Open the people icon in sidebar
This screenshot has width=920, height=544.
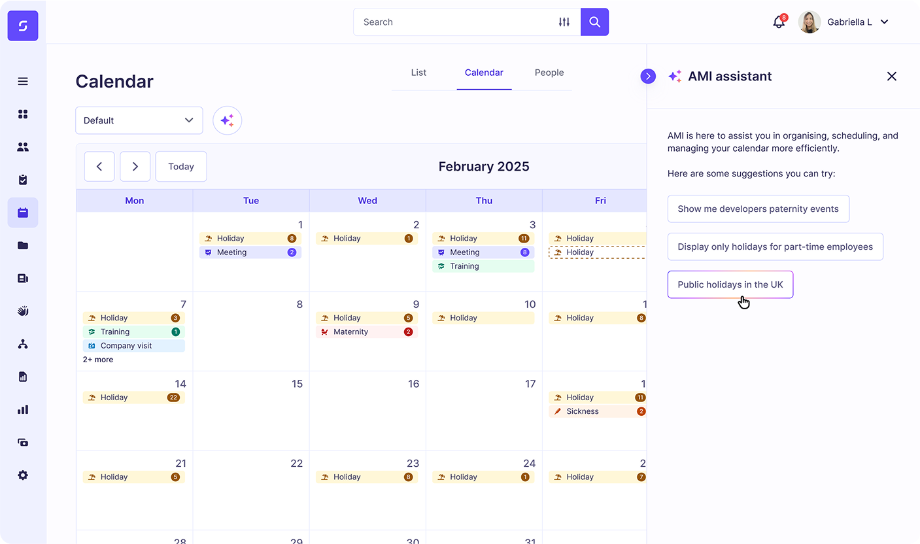click(x=23, y=147)
